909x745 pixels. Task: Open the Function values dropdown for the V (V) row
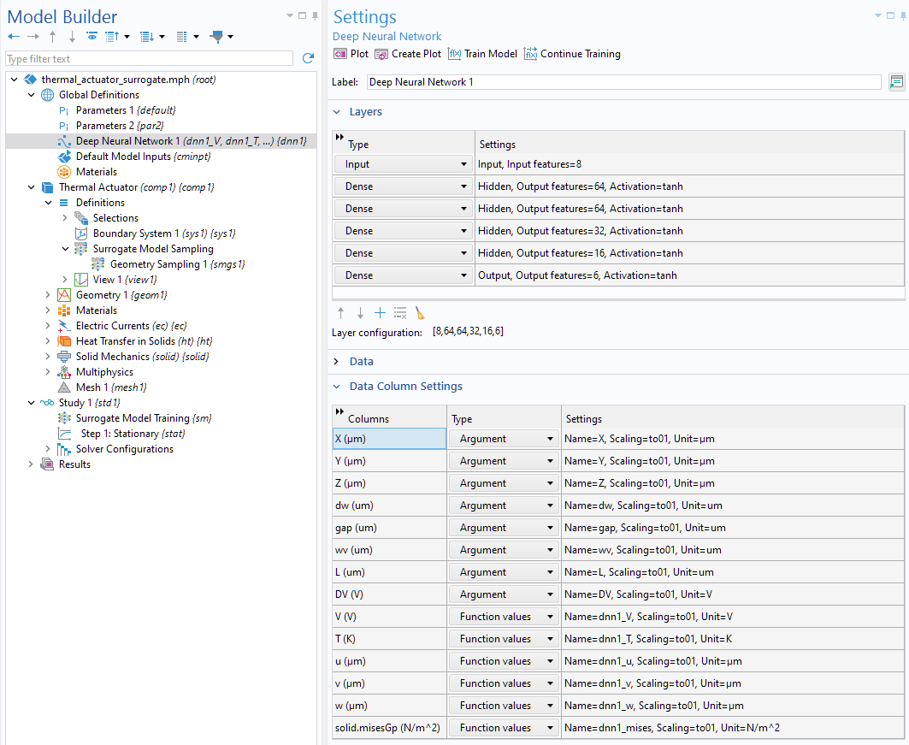pyautogui.click(x=503, y=616)
